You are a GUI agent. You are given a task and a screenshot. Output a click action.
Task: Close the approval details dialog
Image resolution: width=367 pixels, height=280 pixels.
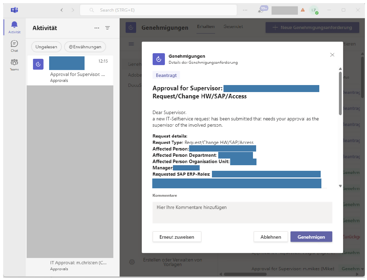click(x=332, y=55)
